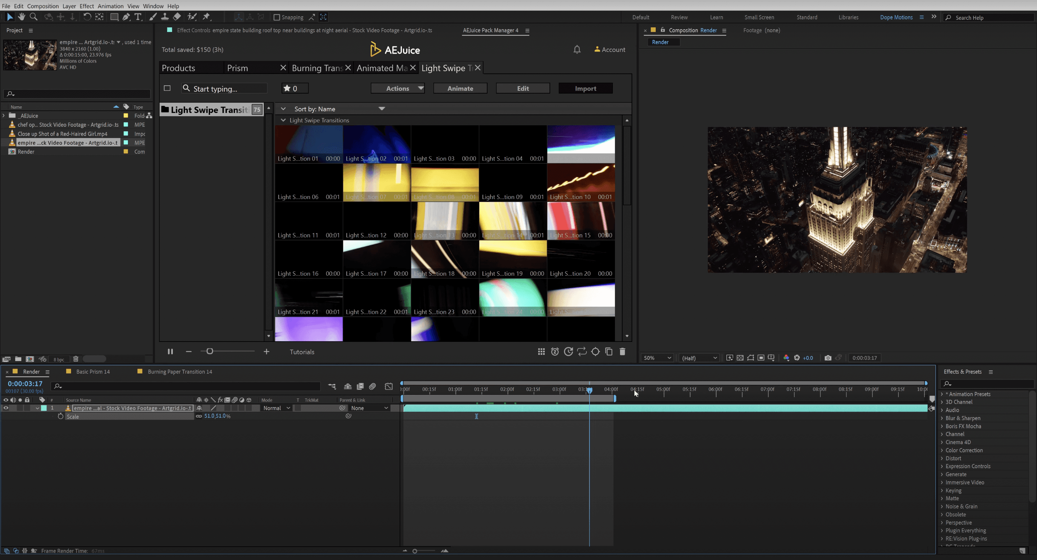The height and width of the screenshot is (560, 1037).
Task: Toggle the AEJuice select-all checkbox
Action: [x=167, y=88]
